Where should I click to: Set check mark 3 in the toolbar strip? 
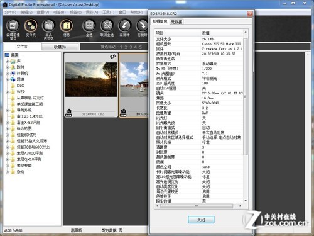[131, 47]
